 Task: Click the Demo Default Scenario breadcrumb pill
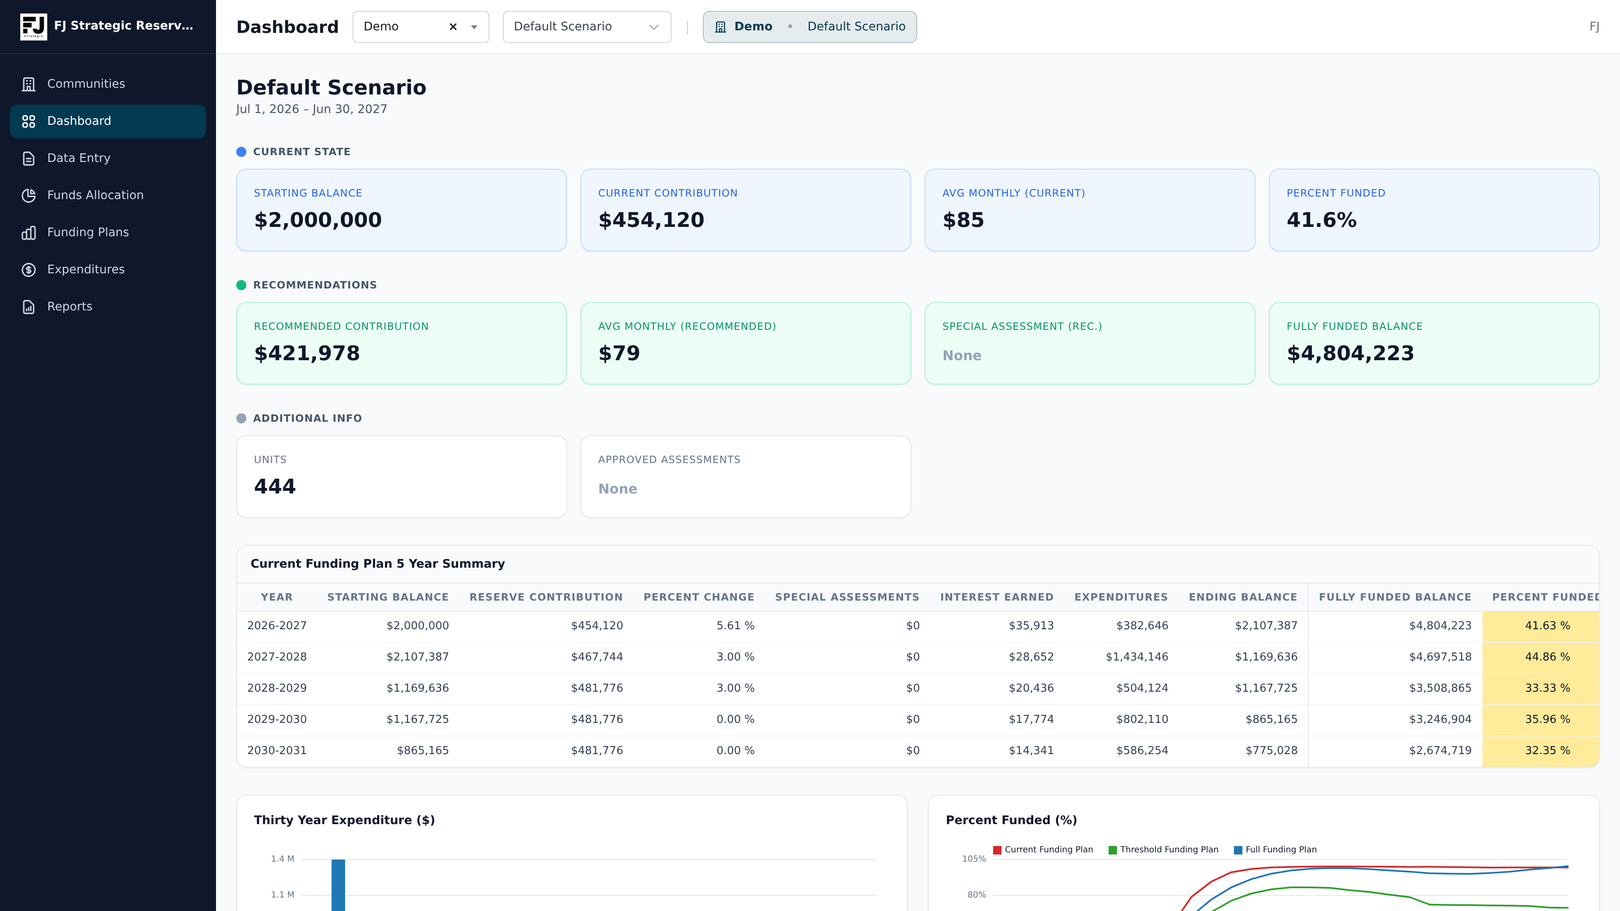810,27
